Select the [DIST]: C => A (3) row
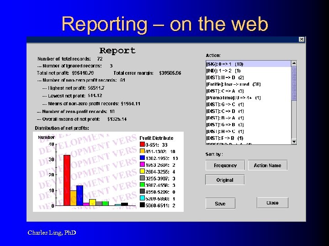The height and width of the screenshot is (246, 329). point(249,91)
